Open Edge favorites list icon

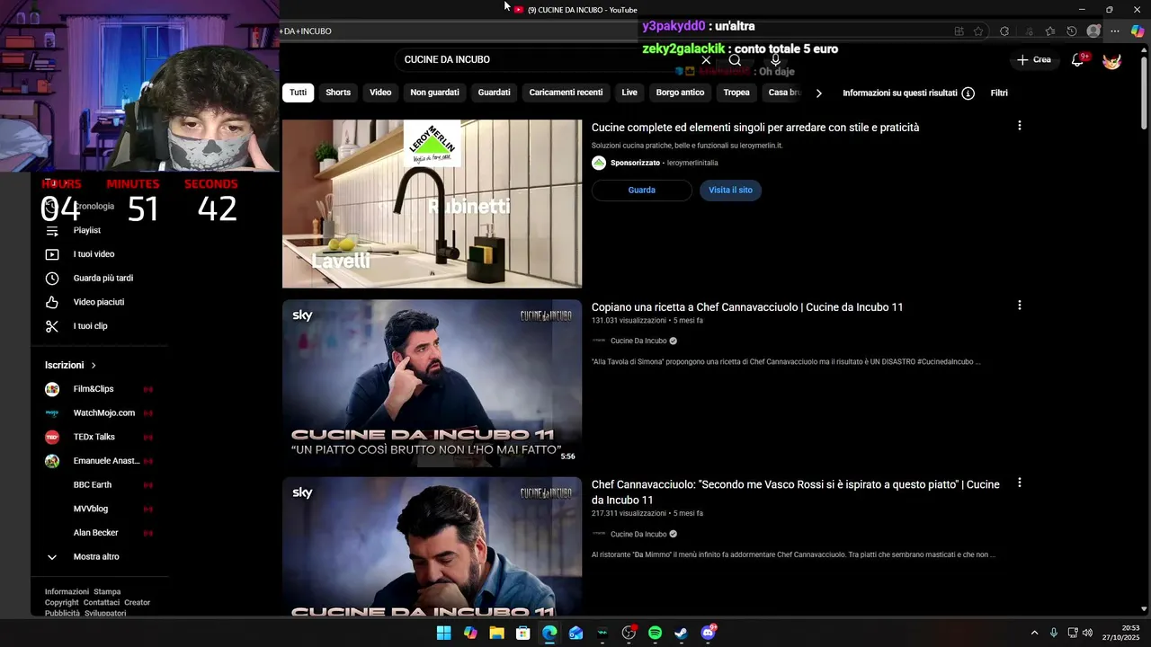click(1049, 31)
